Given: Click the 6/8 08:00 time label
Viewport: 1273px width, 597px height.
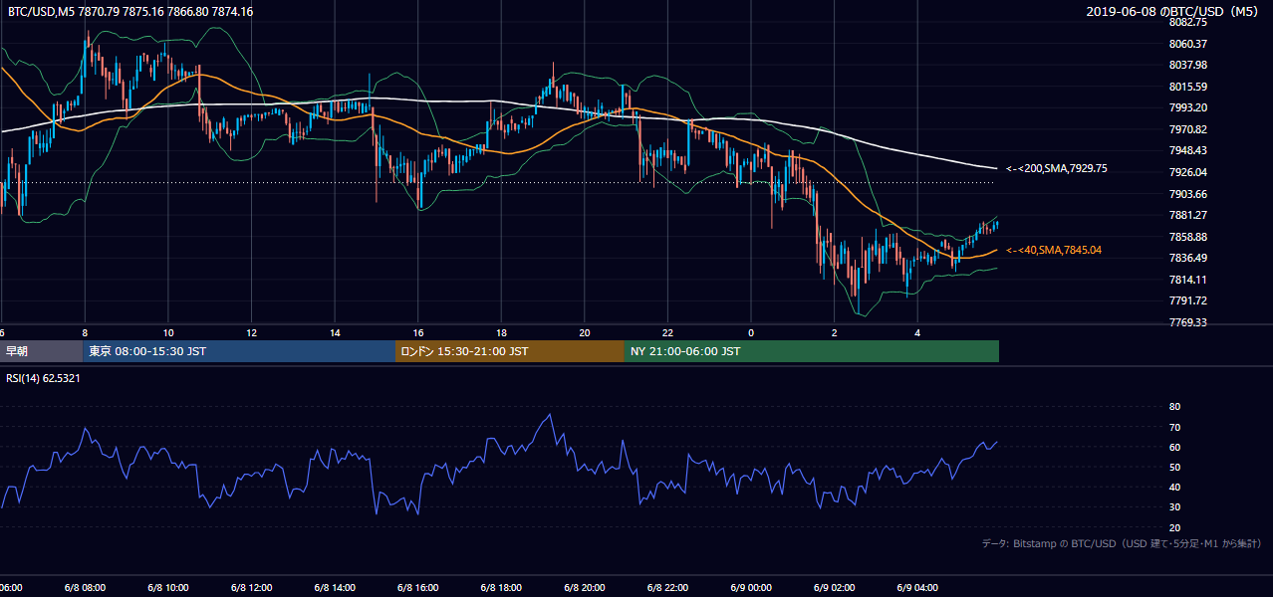Looking at the screenshot, I should pyautogui.click(x=85, y=588).
